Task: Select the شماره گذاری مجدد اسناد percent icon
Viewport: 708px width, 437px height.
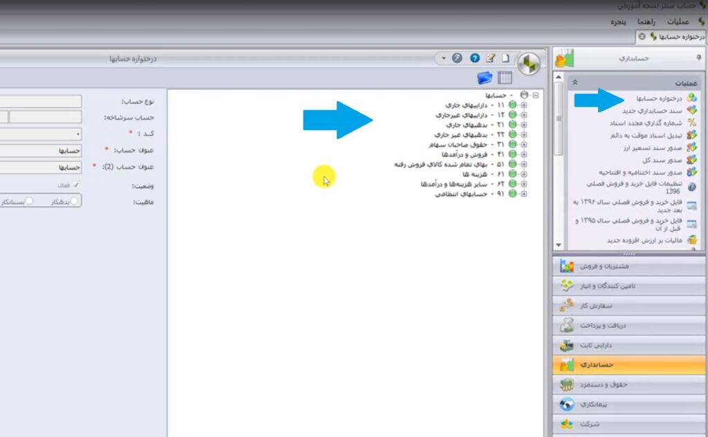Action: (x=691, y=122)
